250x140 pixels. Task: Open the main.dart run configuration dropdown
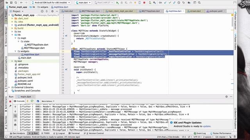[x=83, y=3]
